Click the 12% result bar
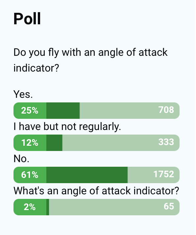Viewport: 196px width, 235px height. coord(96,143)
